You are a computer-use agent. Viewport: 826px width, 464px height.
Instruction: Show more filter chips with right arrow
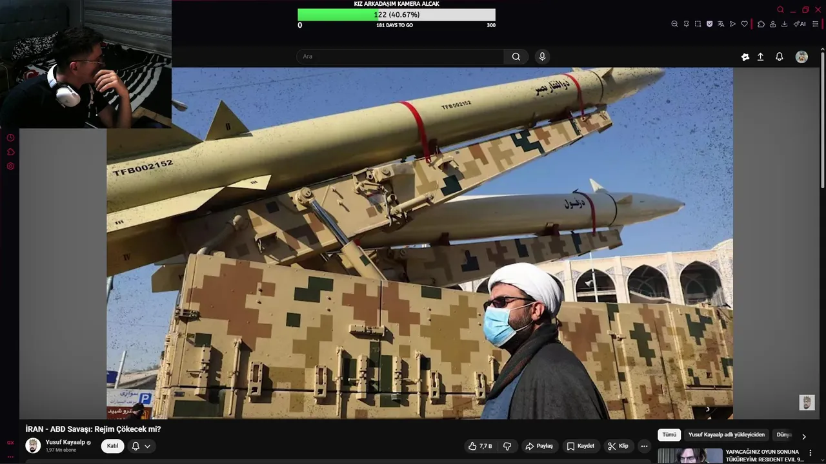click(803, 436)
